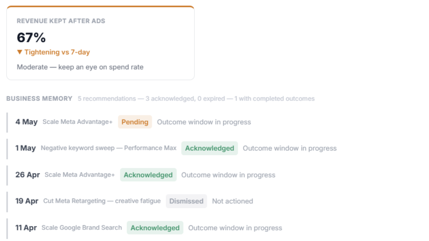Open the Negative keyword sweep — Performance Max entry

109,148
